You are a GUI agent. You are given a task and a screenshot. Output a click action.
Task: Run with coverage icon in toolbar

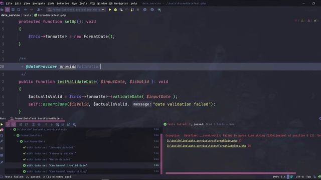(121, 9)
